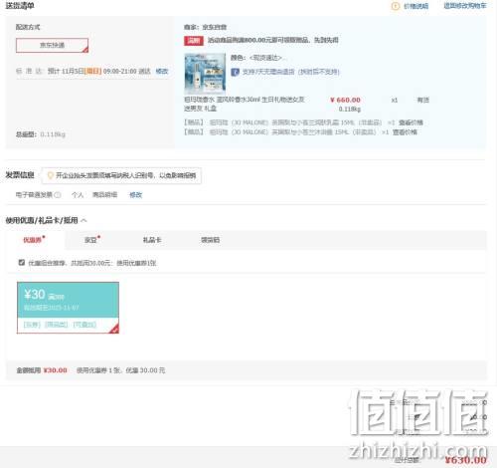Click the orange 价格说明 info icon
497x468 pixels.
point(396,6)
